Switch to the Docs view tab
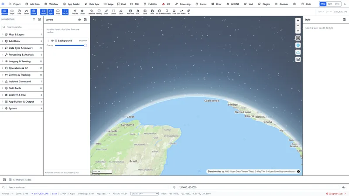Screen dimensions: 349x196 pos(337,4)
